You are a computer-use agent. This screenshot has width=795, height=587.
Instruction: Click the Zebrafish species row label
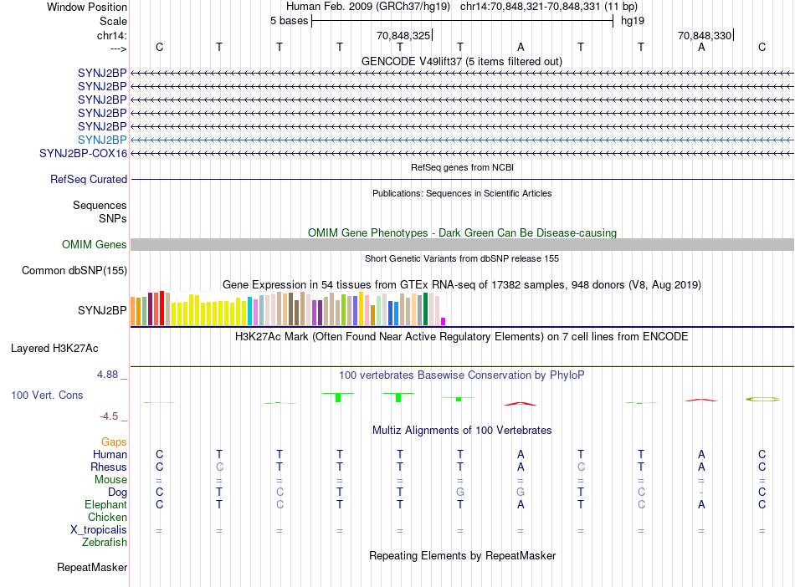pyautogui.click(x=105, y=543)
